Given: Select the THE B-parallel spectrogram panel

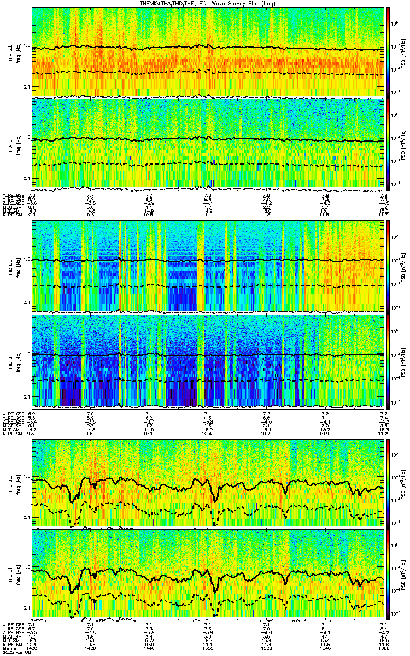Looking at the screenshot, I should [x=208, y=573].
